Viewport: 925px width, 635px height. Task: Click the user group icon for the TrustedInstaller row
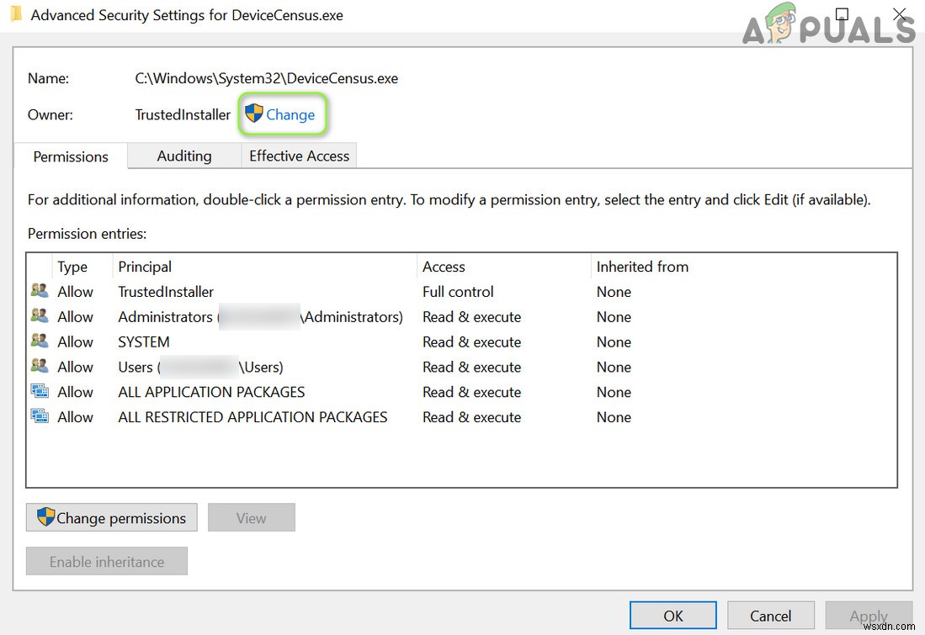[x=40, y=290]
